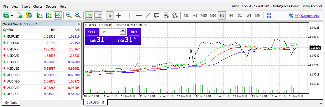This screenshot has width=325, height=107.
Task: Click the Symbol column header
Action: (x=17, y=30)
